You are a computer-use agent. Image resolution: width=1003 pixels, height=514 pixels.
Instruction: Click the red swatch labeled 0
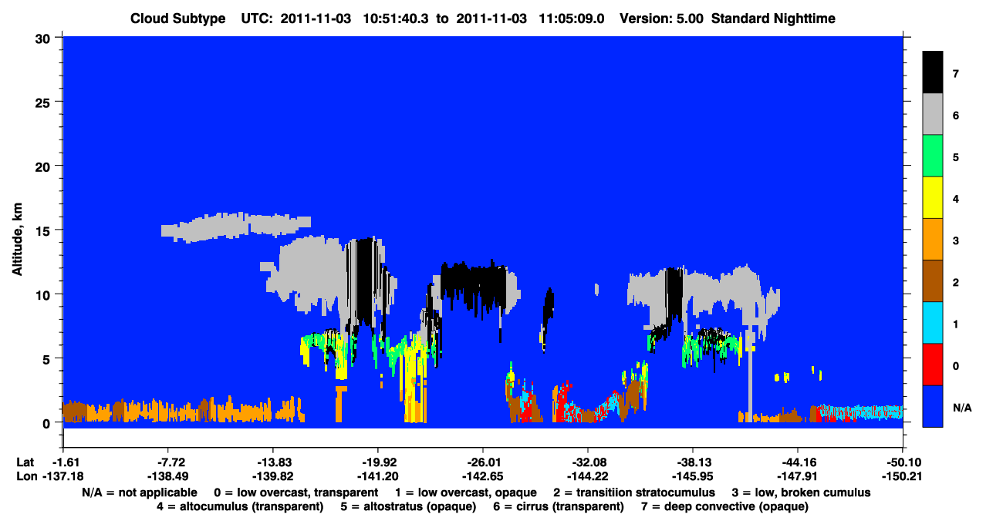(933, 365)
